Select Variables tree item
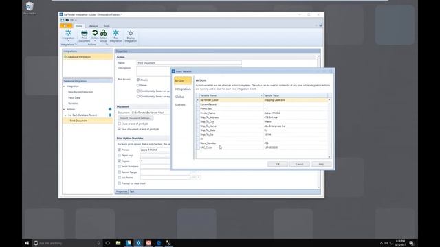This screenshot has height=247, width=440. pos(74,104)
